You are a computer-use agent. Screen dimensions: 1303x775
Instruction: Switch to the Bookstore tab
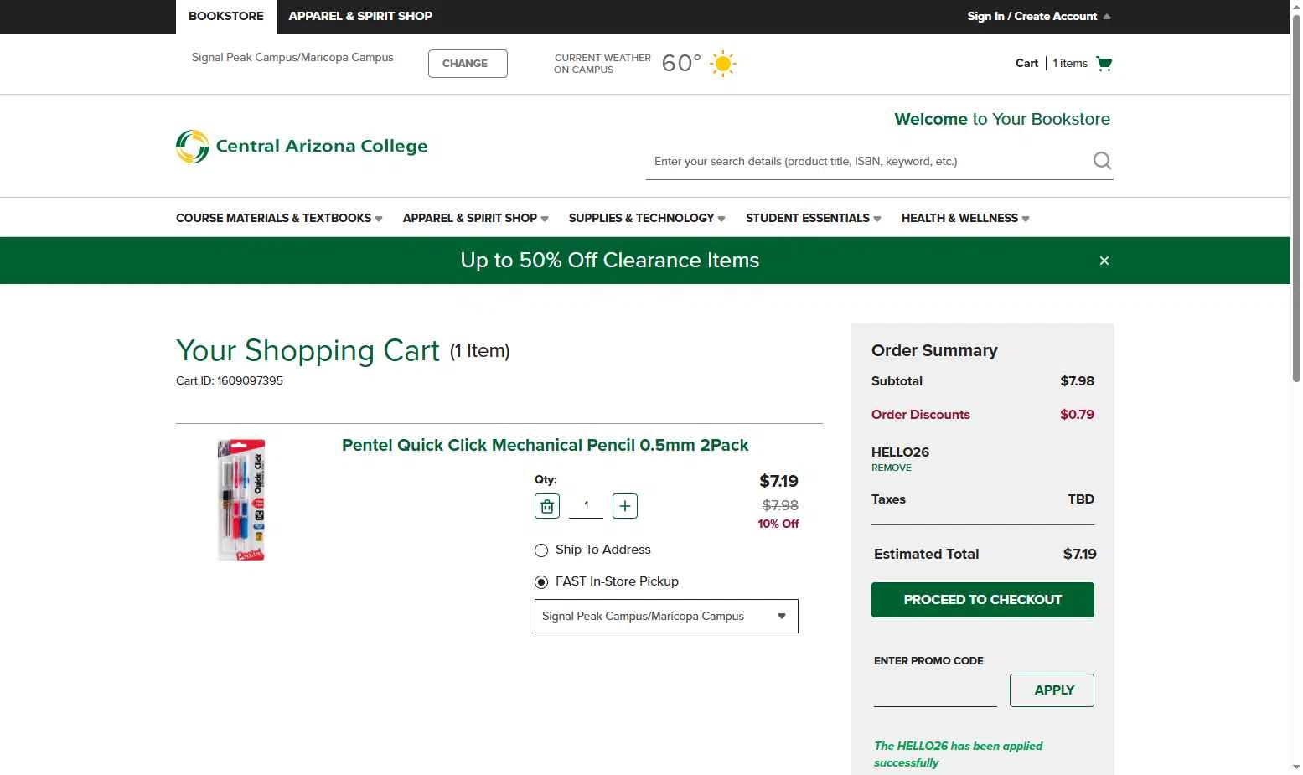coord(226,17)
